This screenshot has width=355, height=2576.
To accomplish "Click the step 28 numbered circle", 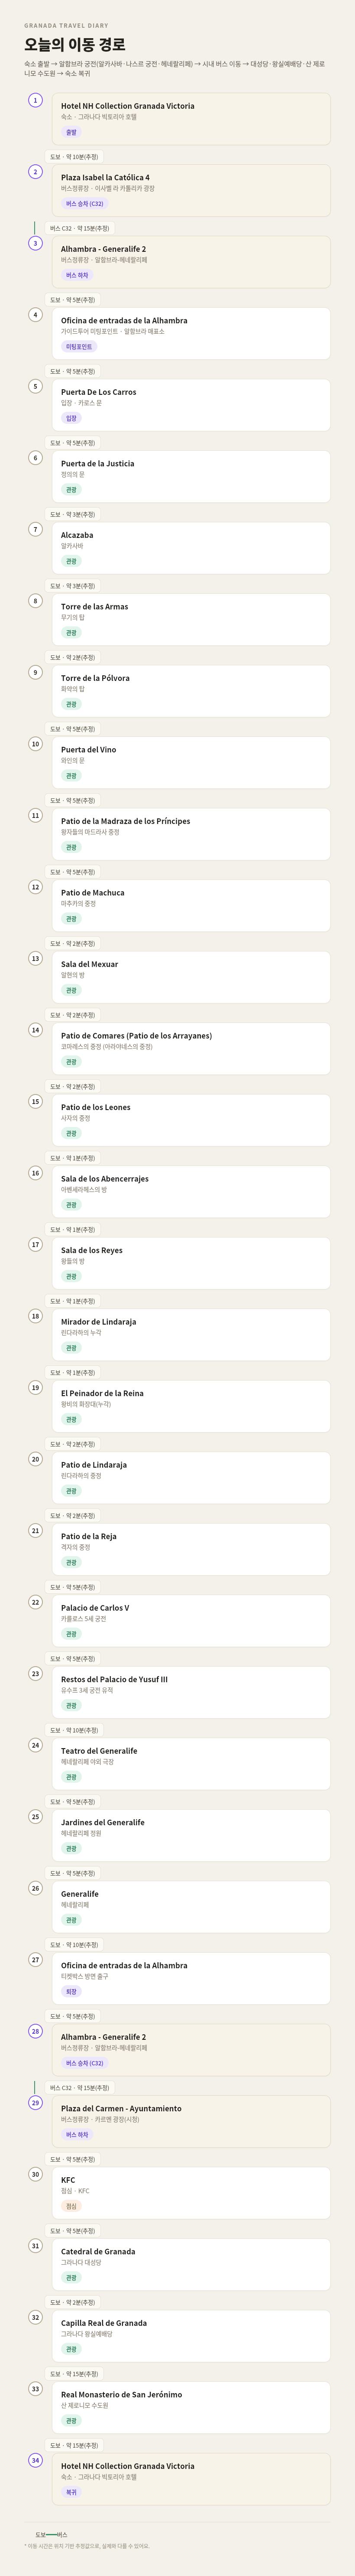I will pos(35,2031).
